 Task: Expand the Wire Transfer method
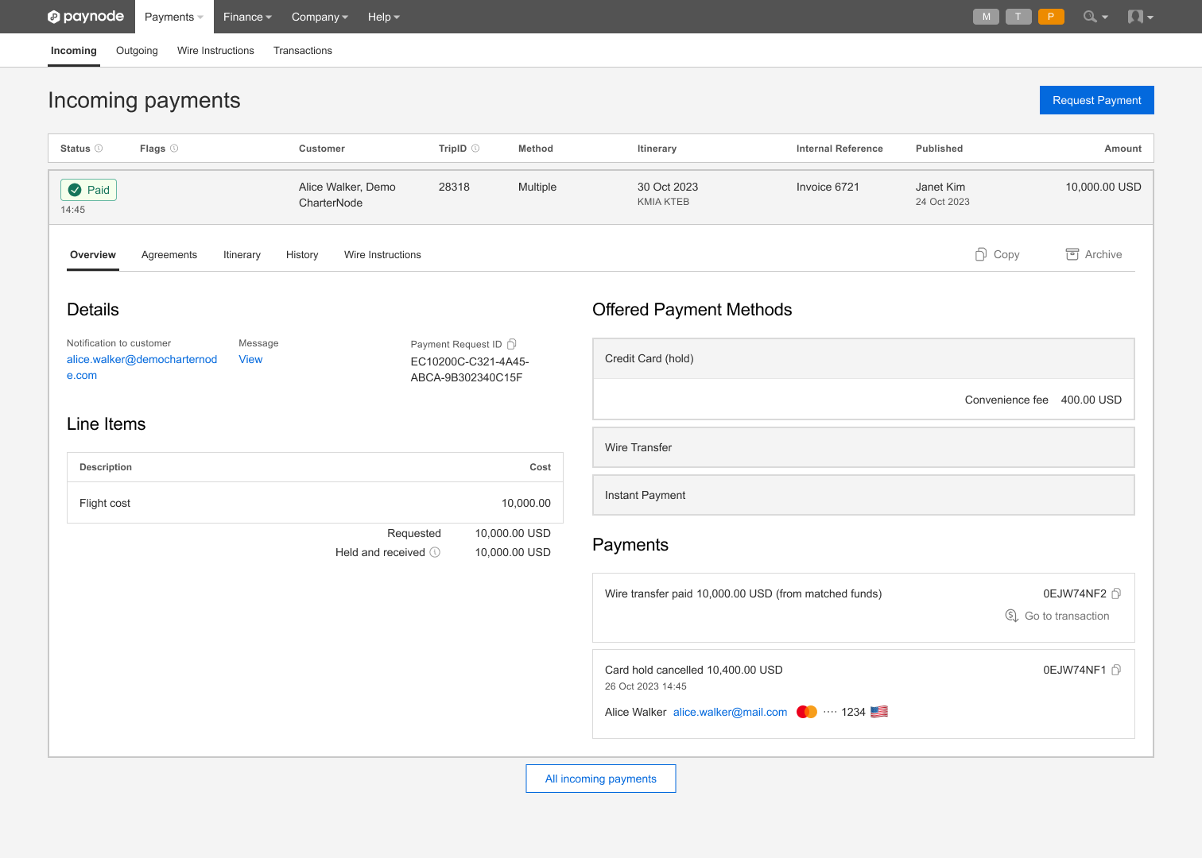pyautogui.click(x=863, y=447)
